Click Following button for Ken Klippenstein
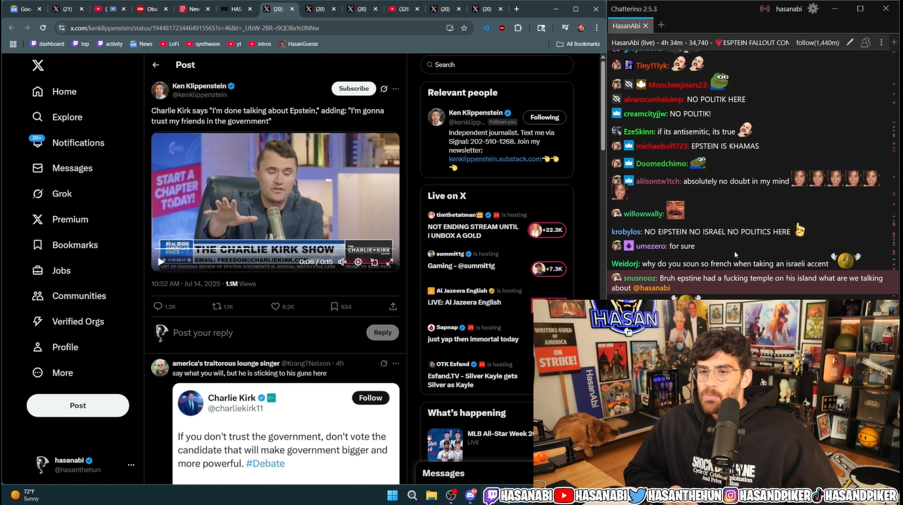903x505 pixels. 545,118
